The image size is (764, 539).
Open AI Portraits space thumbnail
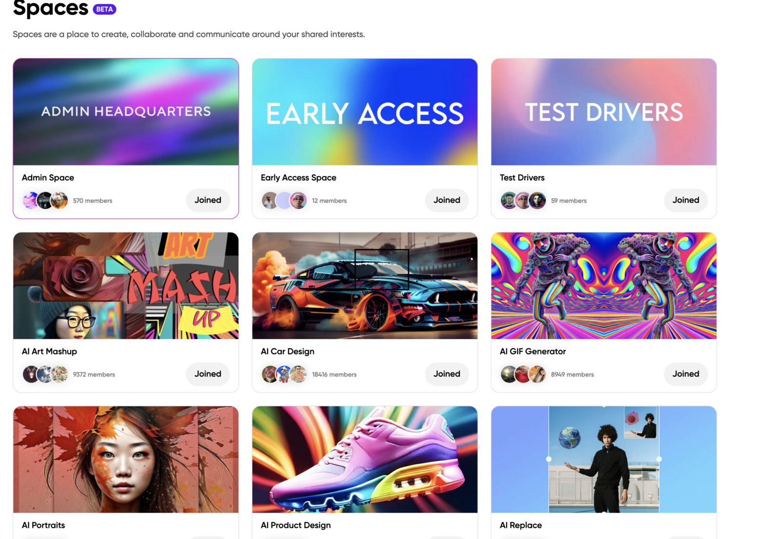coord(126,460)
